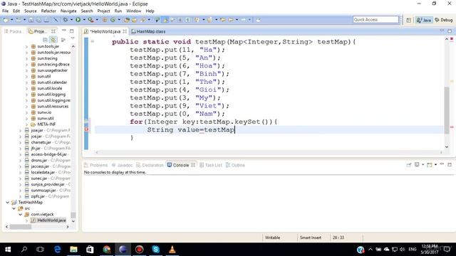Switch to the Problems tab
456x256 pixels.
click(96, 165)
